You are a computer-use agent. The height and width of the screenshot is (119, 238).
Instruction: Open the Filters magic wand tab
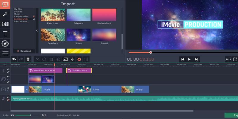5,14
